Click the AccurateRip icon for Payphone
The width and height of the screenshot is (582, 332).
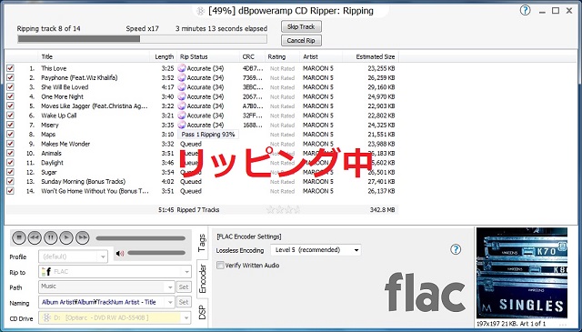(x=182, y=77)
